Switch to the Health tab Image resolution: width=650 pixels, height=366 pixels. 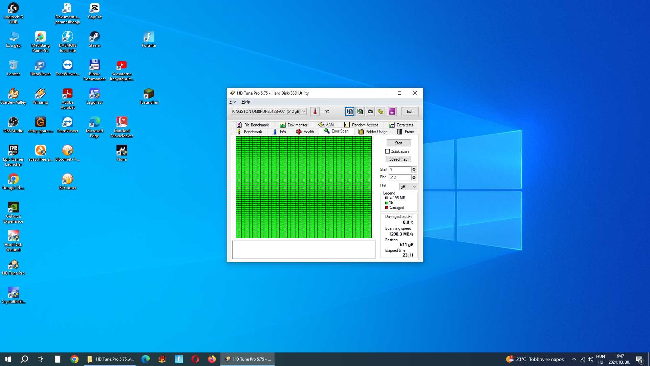(305, 132)
